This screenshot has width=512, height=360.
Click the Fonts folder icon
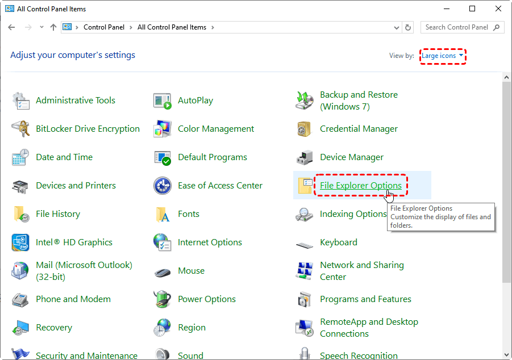click(x=163, y=214)
